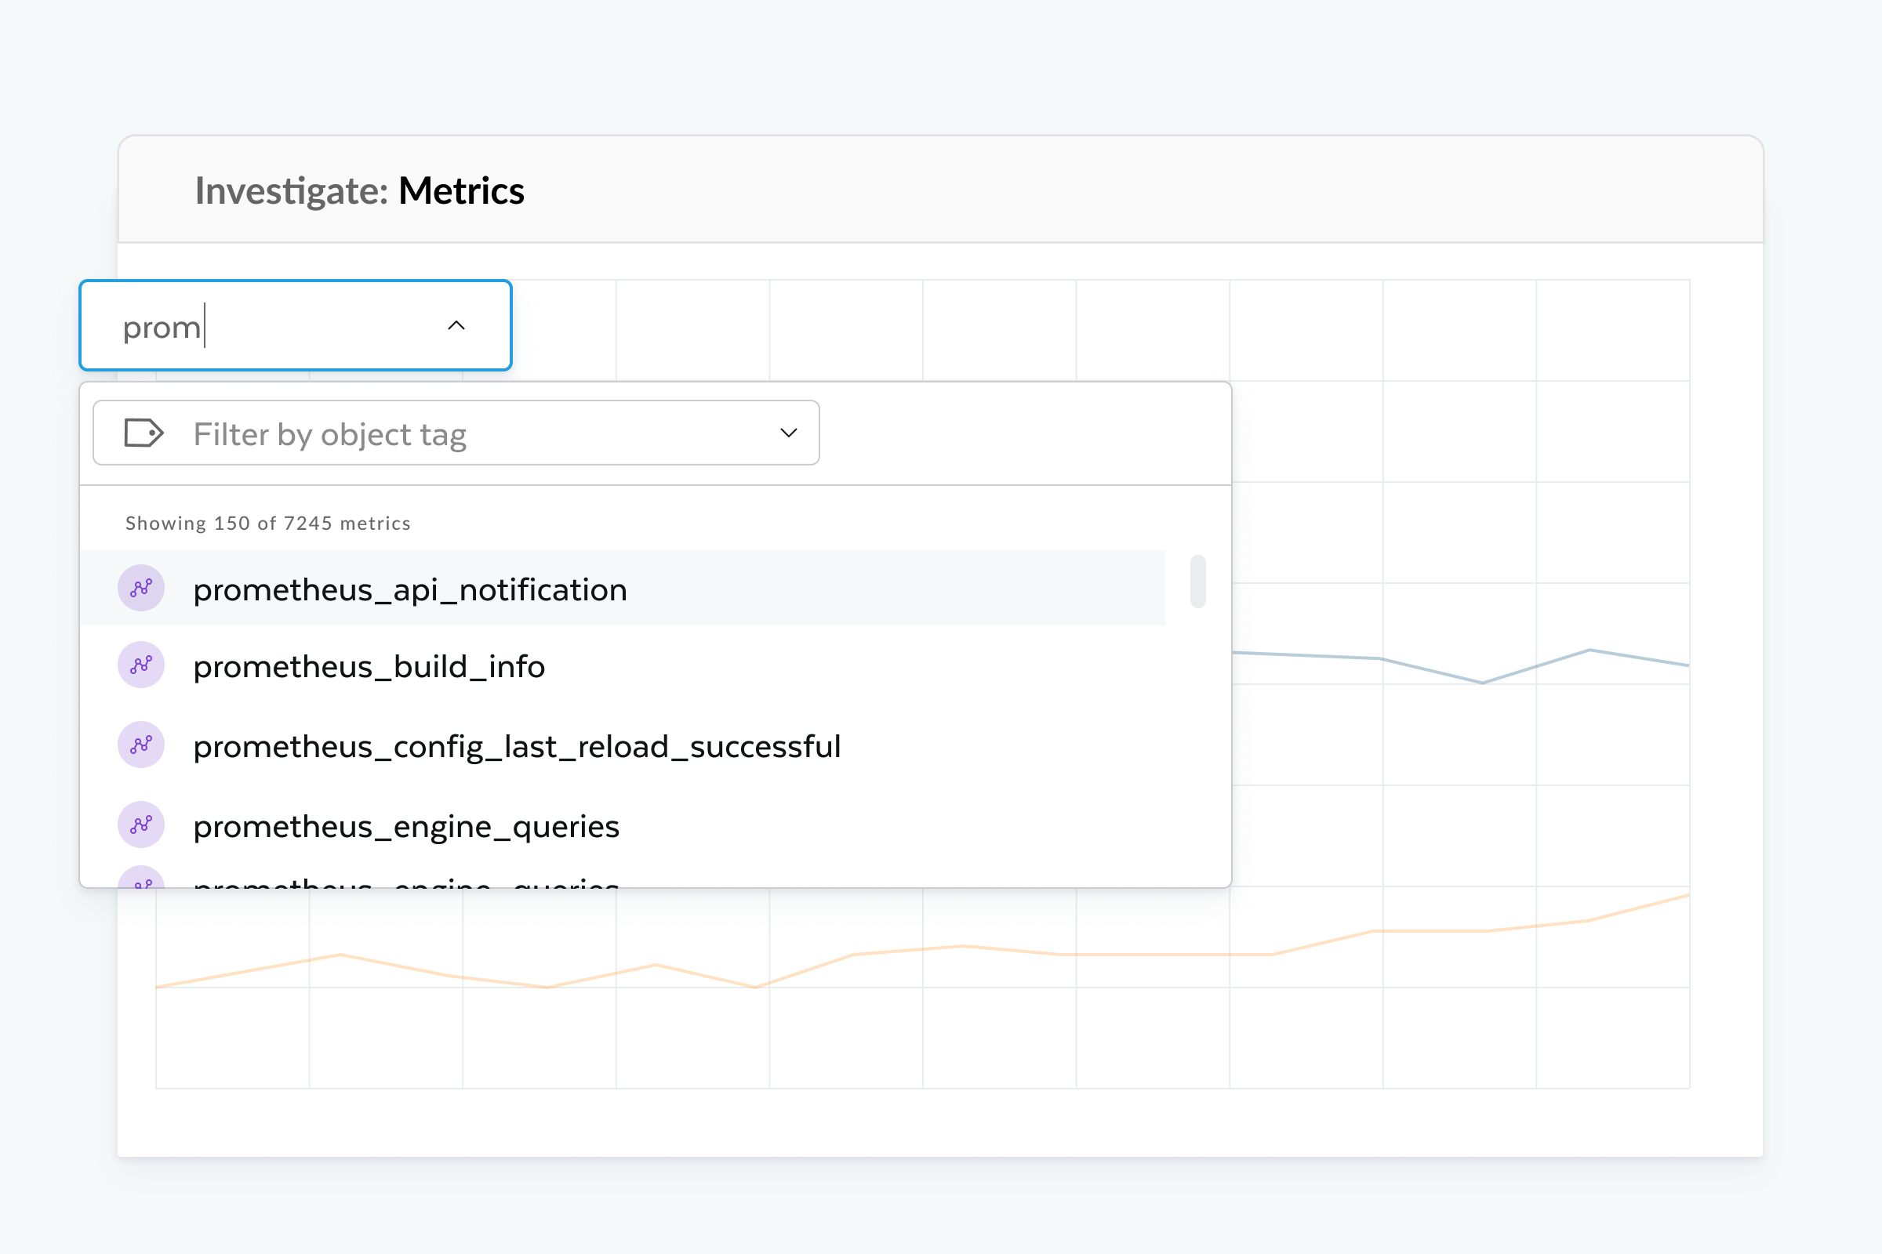
Task: Click the fully visible prometheus_engine_queries metric icon
Action: coord(141,825)
